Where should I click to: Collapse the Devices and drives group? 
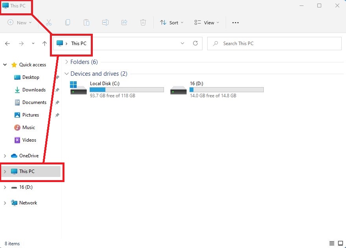(66, 74)
